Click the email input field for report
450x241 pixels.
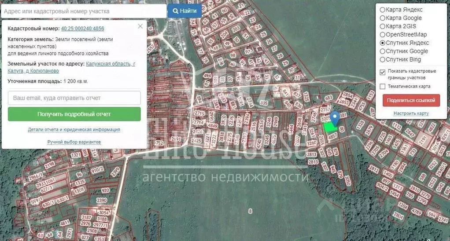(74, 98)
